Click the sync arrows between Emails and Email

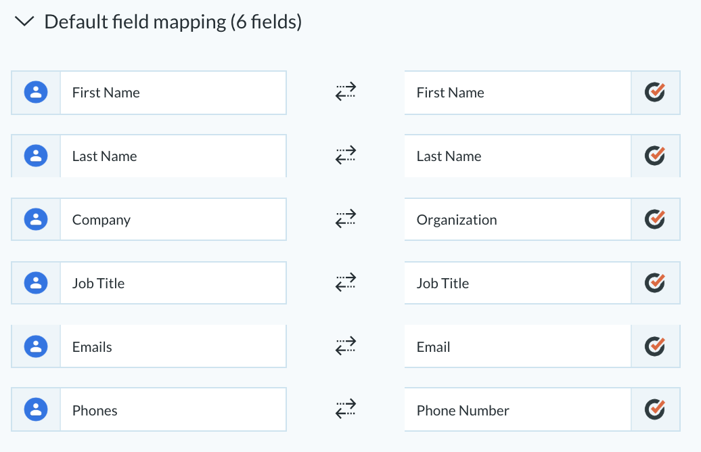[346, 346]
